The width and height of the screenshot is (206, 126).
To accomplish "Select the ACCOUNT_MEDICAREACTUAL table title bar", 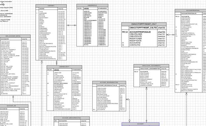I will click(x=72, y=118).
